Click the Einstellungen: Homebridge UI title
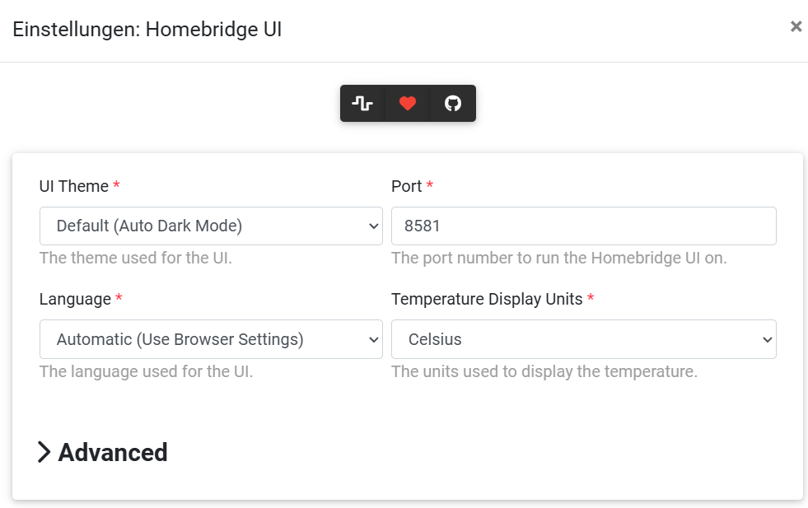Viewport: 808px width, 508px height. click(147, 30)
